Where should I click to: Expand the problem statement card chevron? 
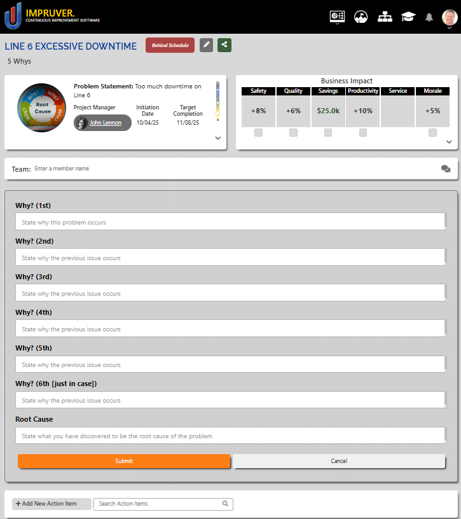[x=217, y=137]
